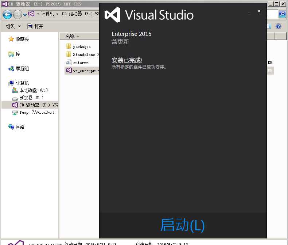Select 计算机 breadcrumb in address bar
The image size is (288, 245).
(x=47, y=14)
